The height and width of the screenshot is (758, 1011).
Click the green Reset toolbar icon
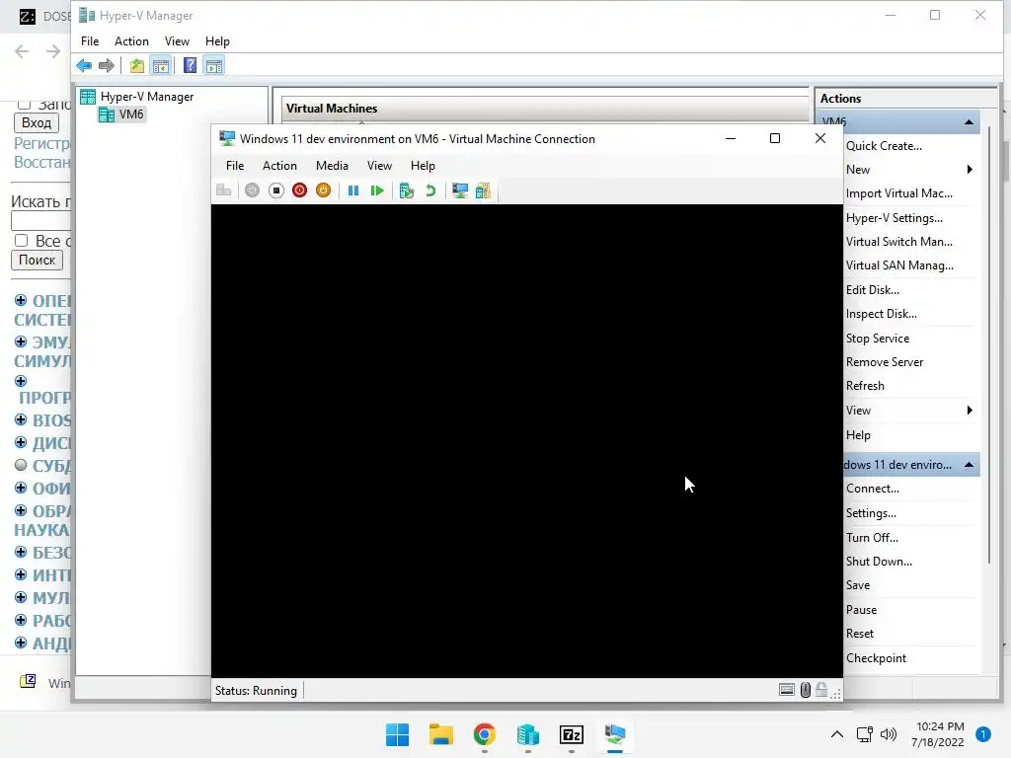coord(377,190)
